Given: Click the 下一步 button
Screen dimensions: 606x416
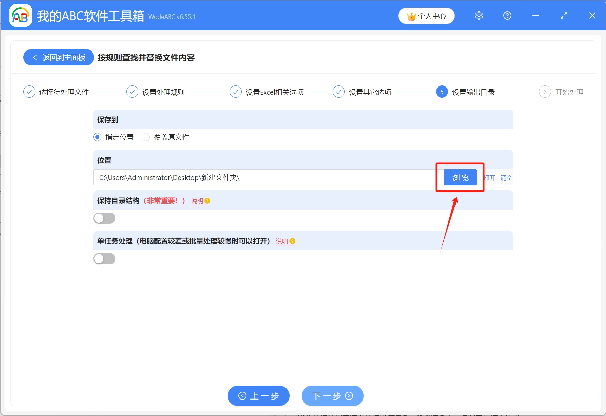Looking at the screenshot, I should pyautogui.click(x=332, y=396).
